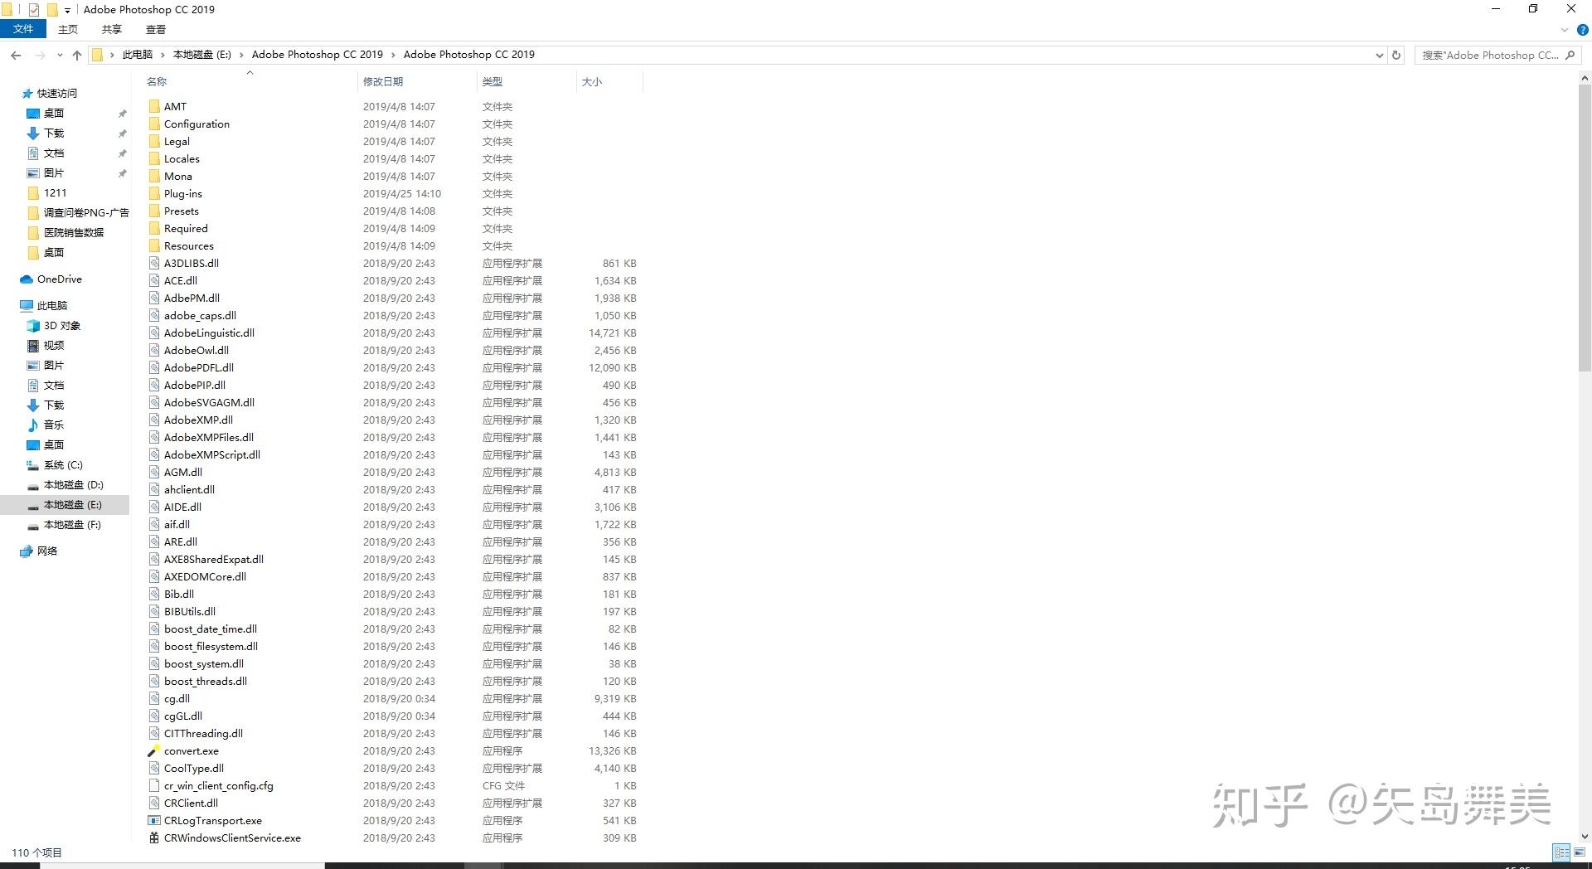Screen dimensions: 1592x869
Task: Select the Legal folder icon
Action: click(154, 141)
